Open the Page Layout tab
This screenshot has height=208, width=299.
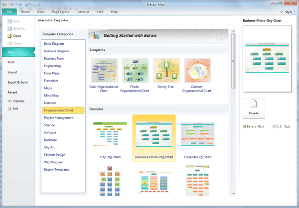point(61,12)
